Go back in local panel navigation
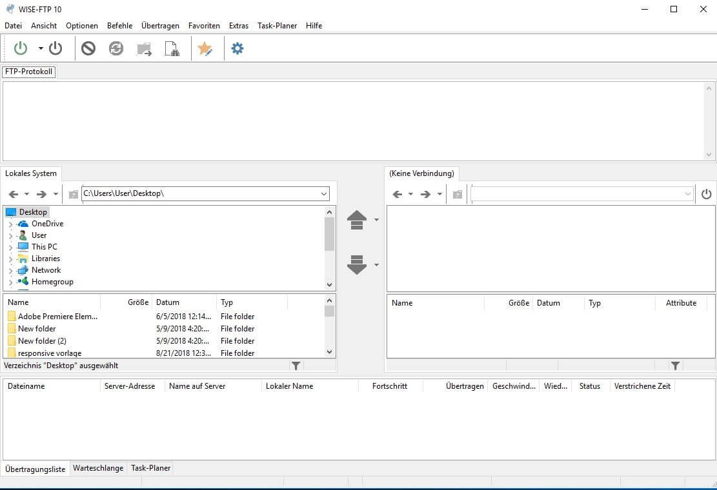The height and width of the screenshot is (490, 717). 14,194
